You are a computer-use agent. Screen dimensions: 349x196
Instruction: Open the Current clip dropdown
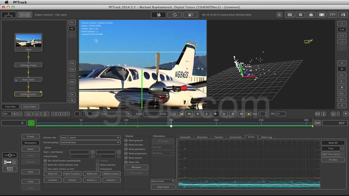pyautogui.click(x=90, y=137)
